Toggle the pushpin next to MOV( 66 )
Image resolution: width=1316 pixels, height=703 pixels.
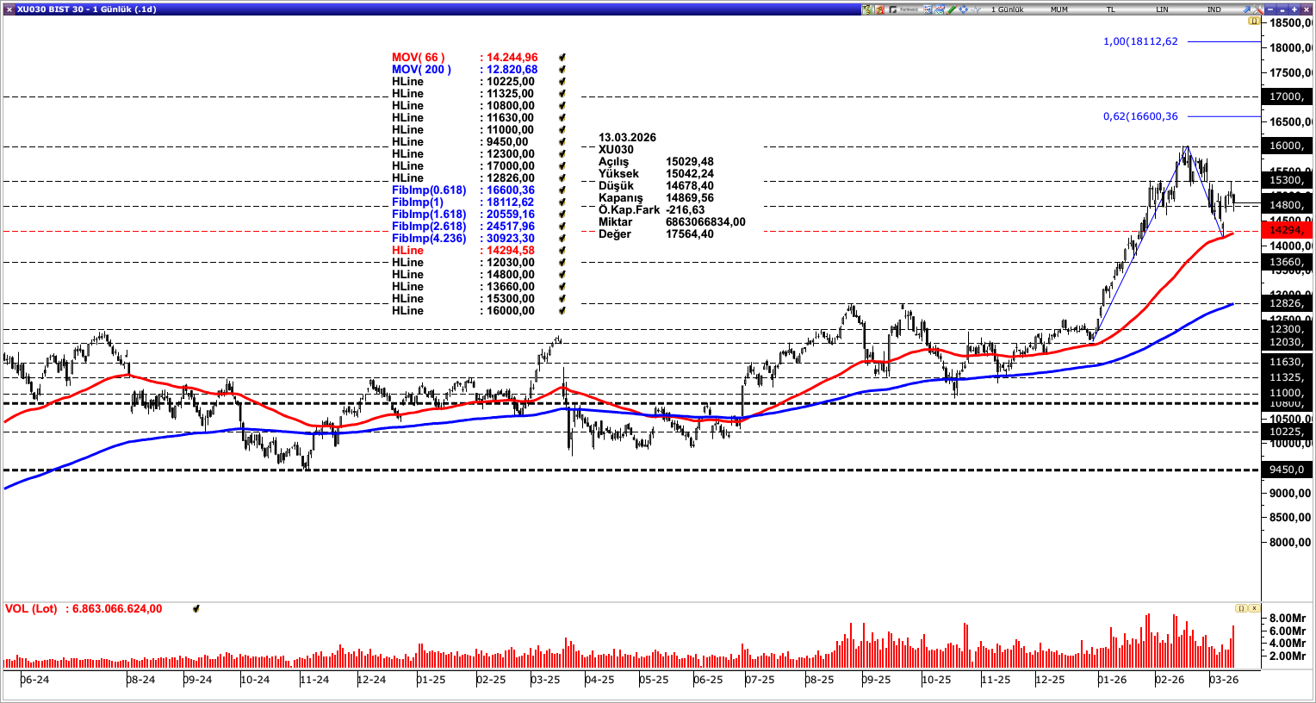click(562, 57)
